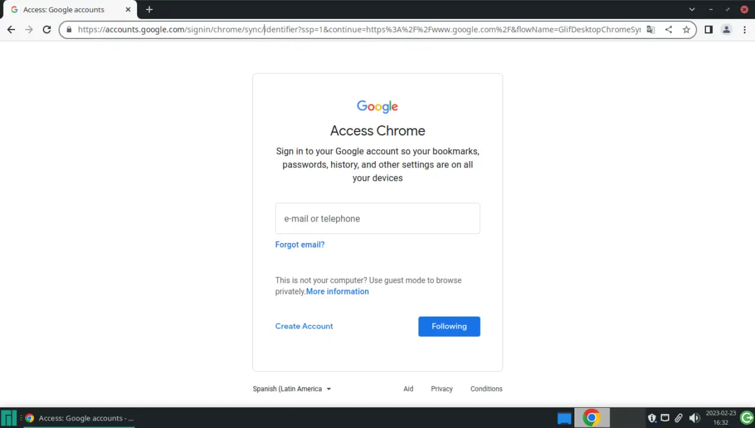Open the Privacy footer link
Screen dimensions: 755x428
442,389
